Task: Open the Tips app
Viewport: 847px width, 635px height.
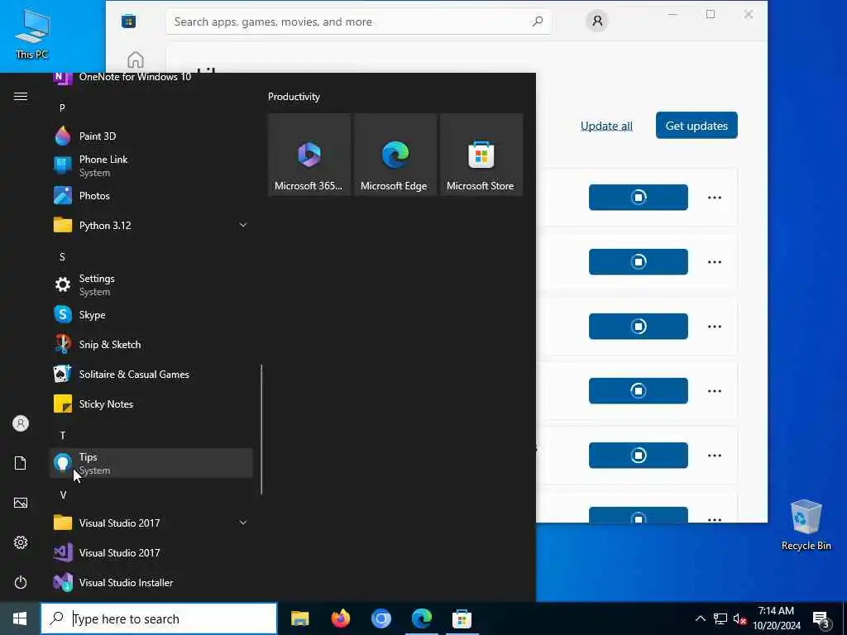Action: [x=151, y=463]
